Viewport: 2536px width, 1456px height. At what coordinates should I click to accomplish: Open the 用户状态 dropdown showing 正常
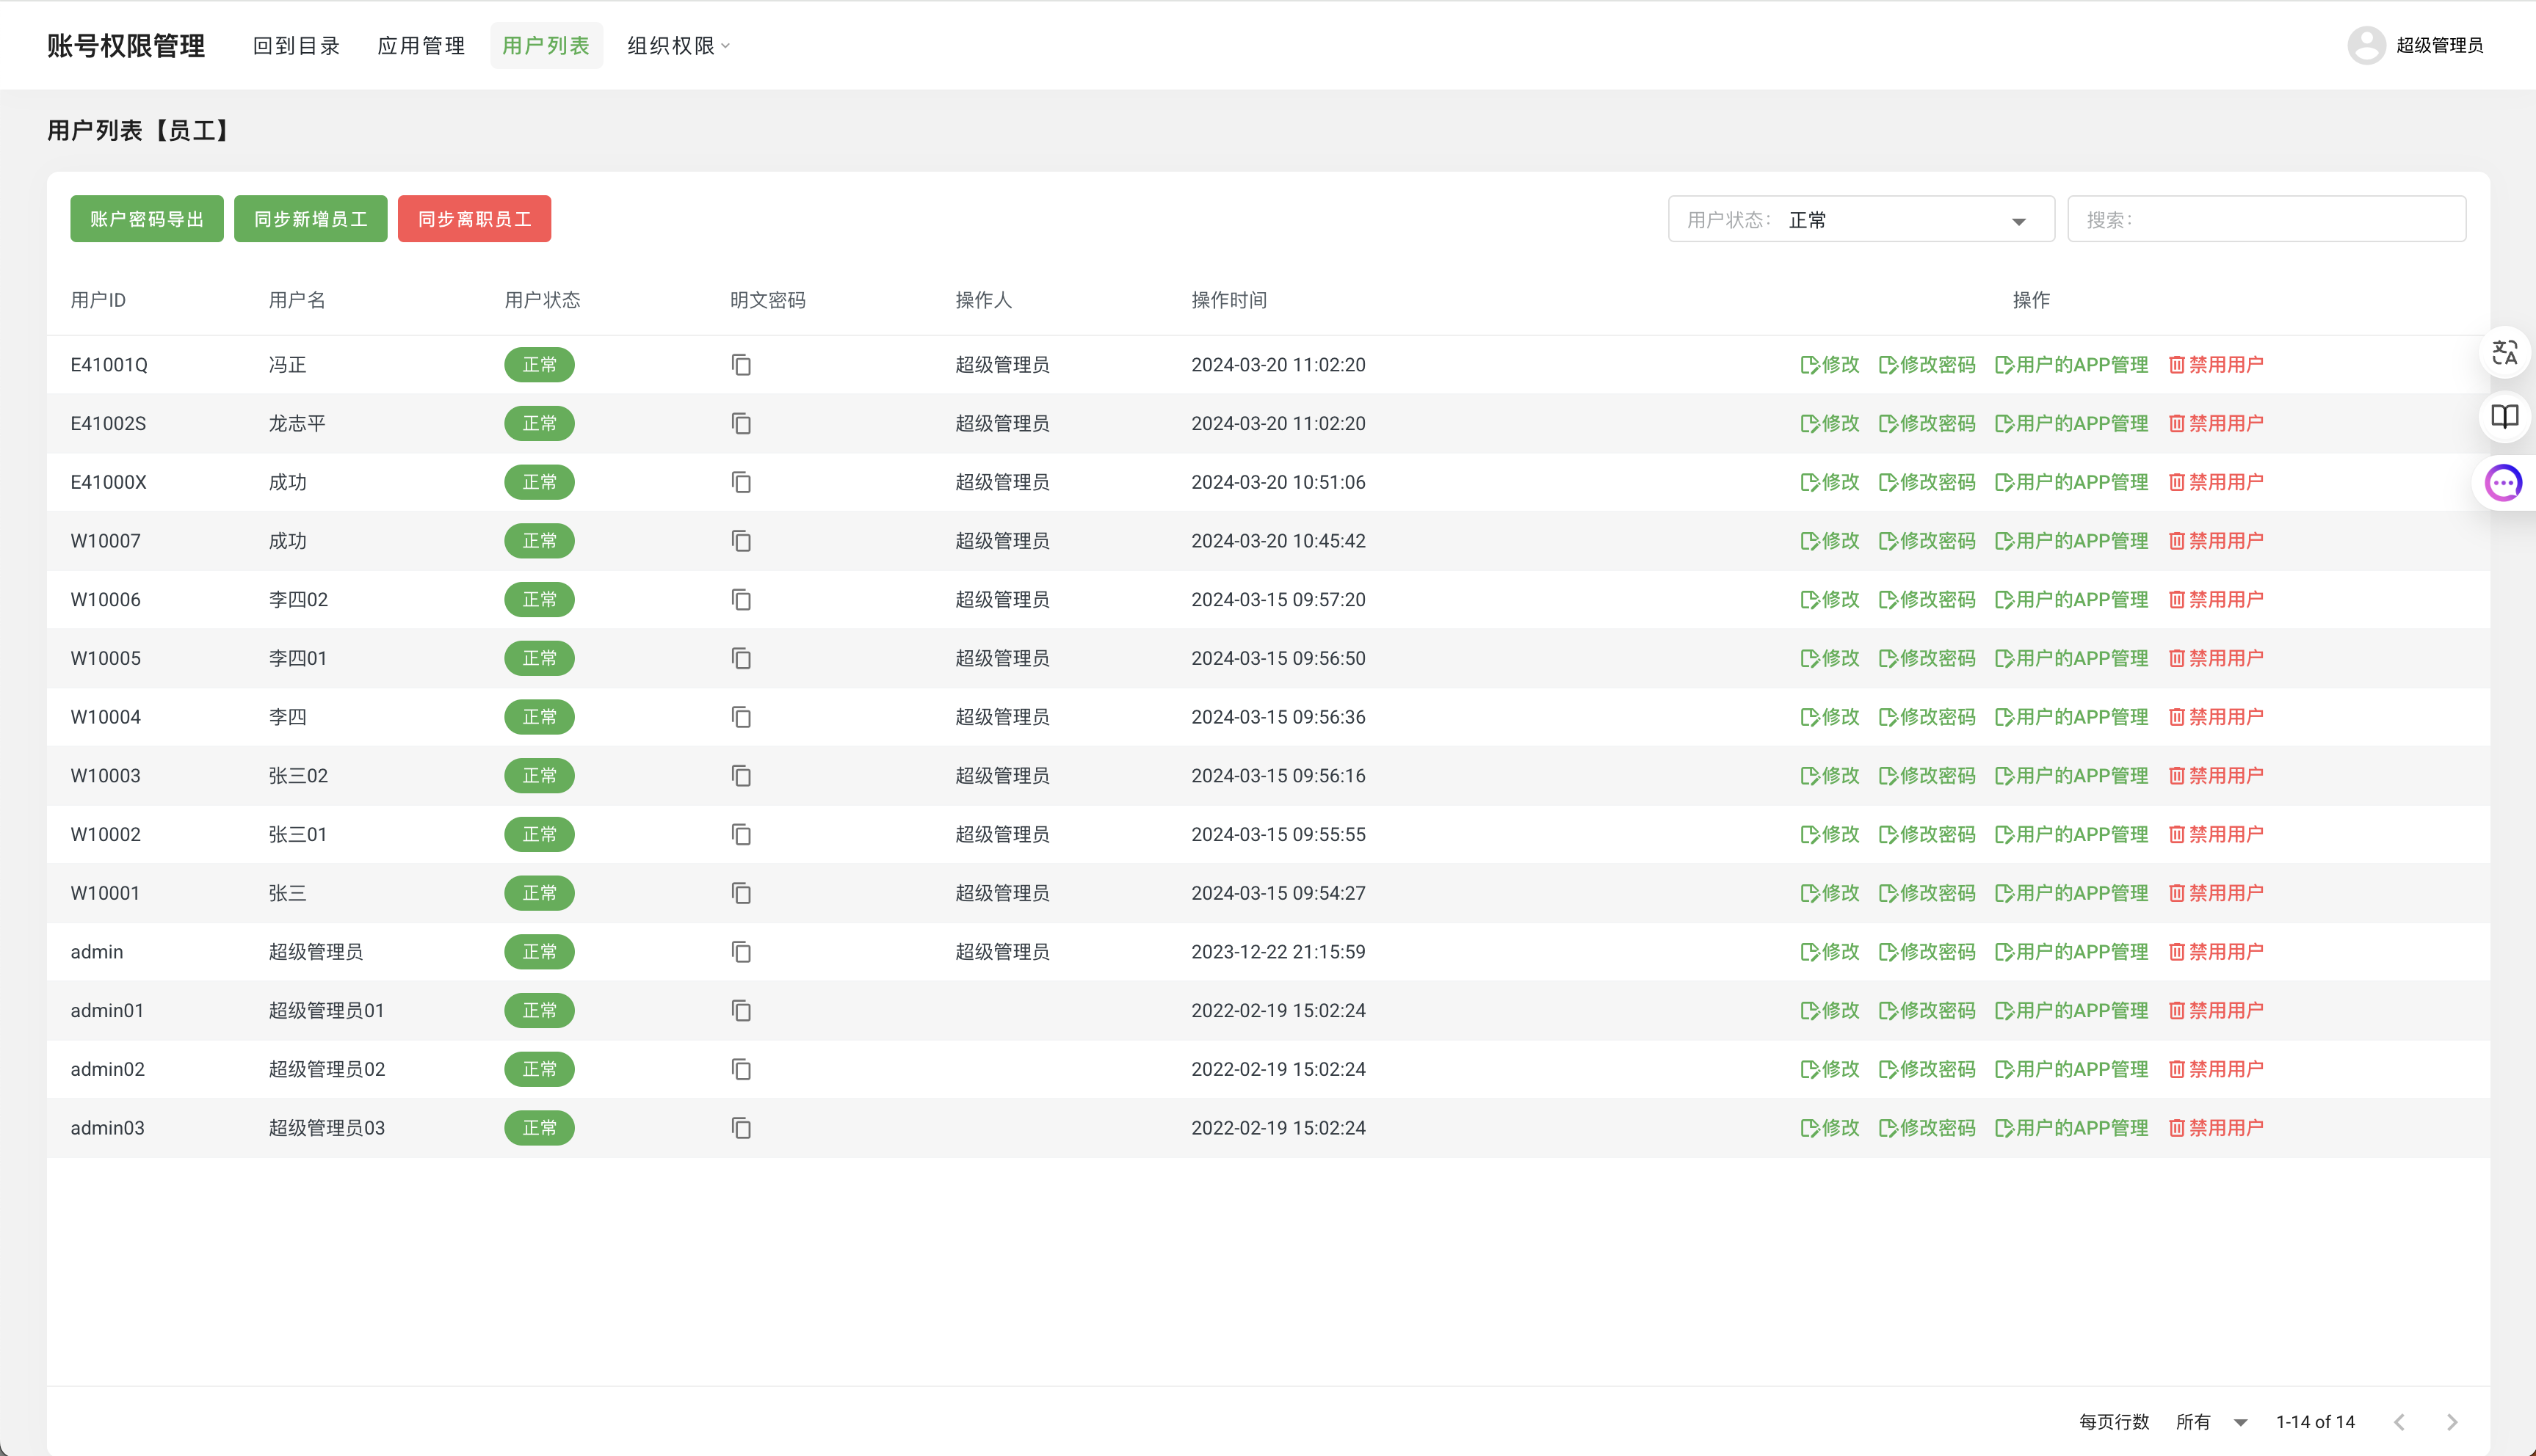click(1861, 219)
